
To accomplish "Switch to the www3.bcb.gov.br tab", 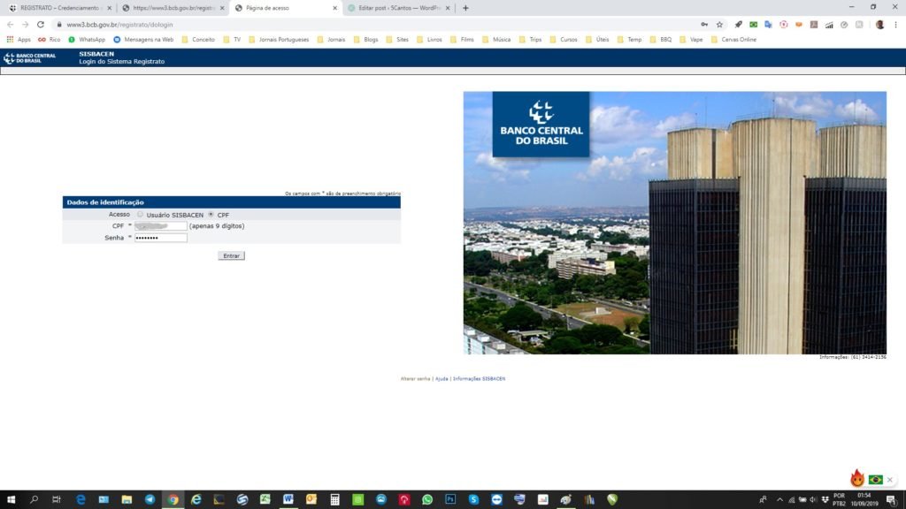I will [x=173, y=8].
